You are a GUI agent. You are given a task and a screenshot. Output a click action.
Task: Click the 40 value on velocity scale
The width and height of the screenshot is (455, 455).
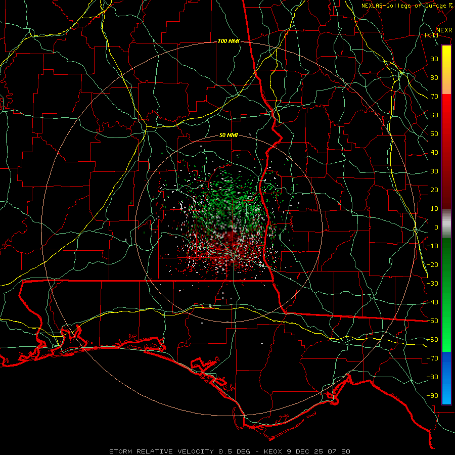[434, 153]
